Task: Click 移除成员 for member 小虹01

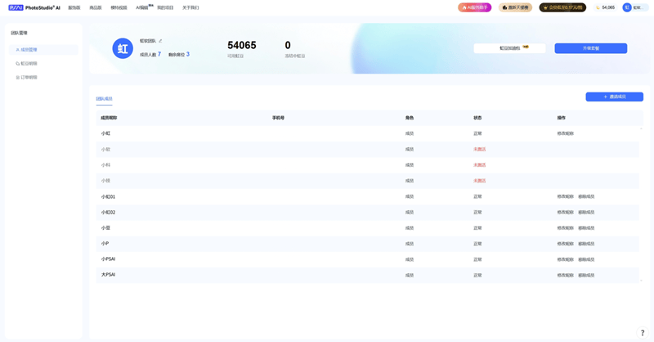Action: (586, 196)
